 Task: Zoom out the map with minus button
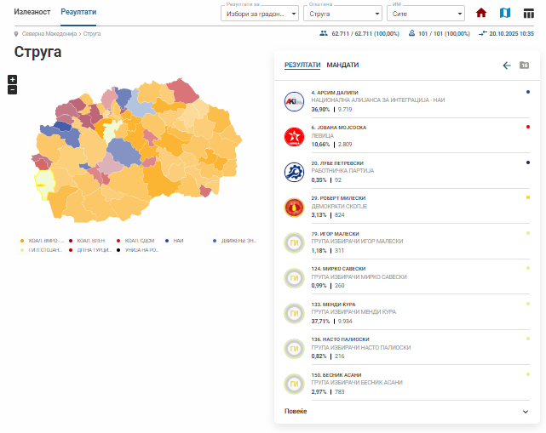12,89
